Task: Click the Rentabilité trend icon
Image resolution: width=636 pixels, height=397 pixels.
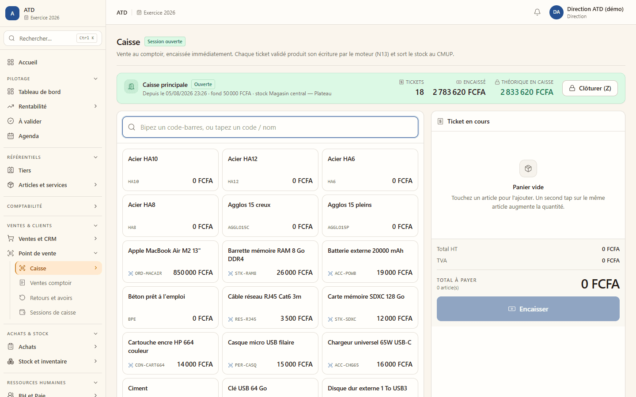Action: [x=11, y=106]
